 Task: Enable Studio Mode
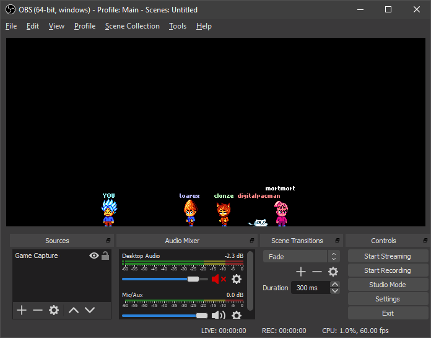(x=388, y=285)
